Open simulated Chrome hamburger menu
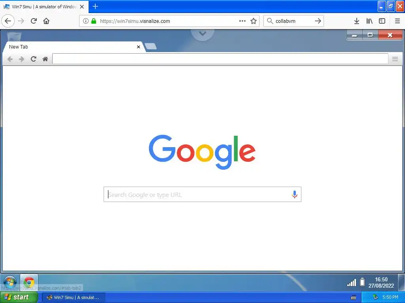405x303 pixels. coord(395,59)
